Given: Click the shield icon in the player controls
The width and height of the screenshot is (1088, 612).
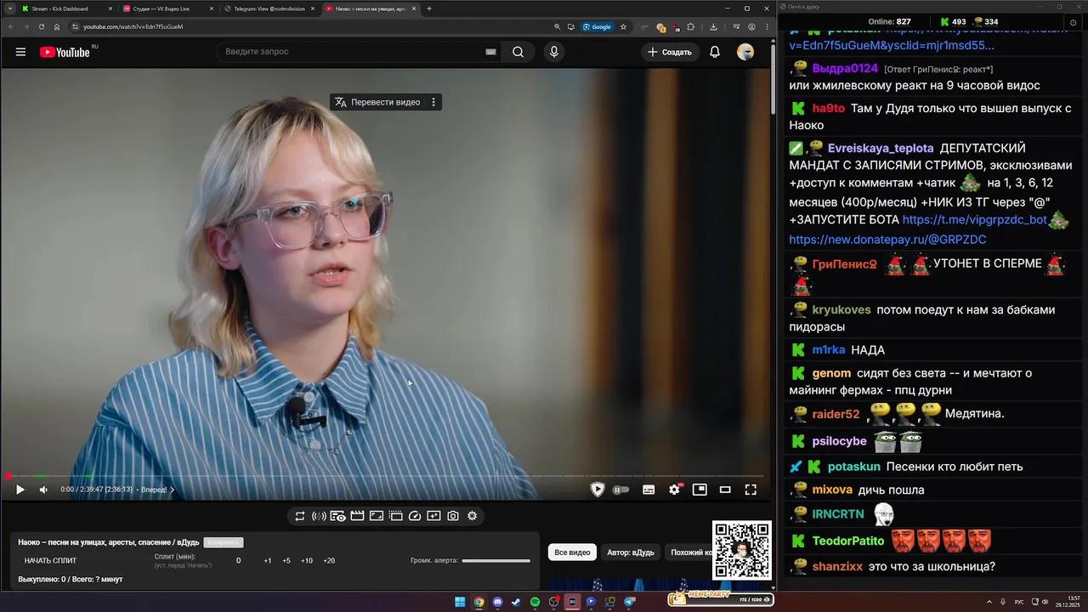Looking at the screenshot, I should (598, 490).
